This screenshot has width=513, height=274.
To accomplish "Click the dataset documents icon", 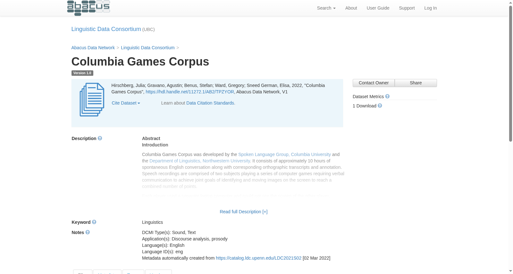I will coord(92,100).
